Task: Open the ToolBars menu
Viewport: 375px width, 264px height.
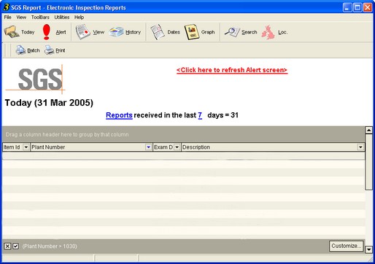Action: [40, 18]
